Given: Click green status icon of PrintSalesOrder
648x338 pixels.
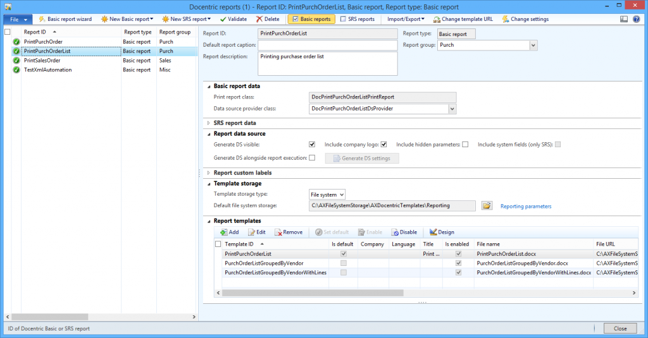Looking at the screenshot, I should click(x=16, y=60).
